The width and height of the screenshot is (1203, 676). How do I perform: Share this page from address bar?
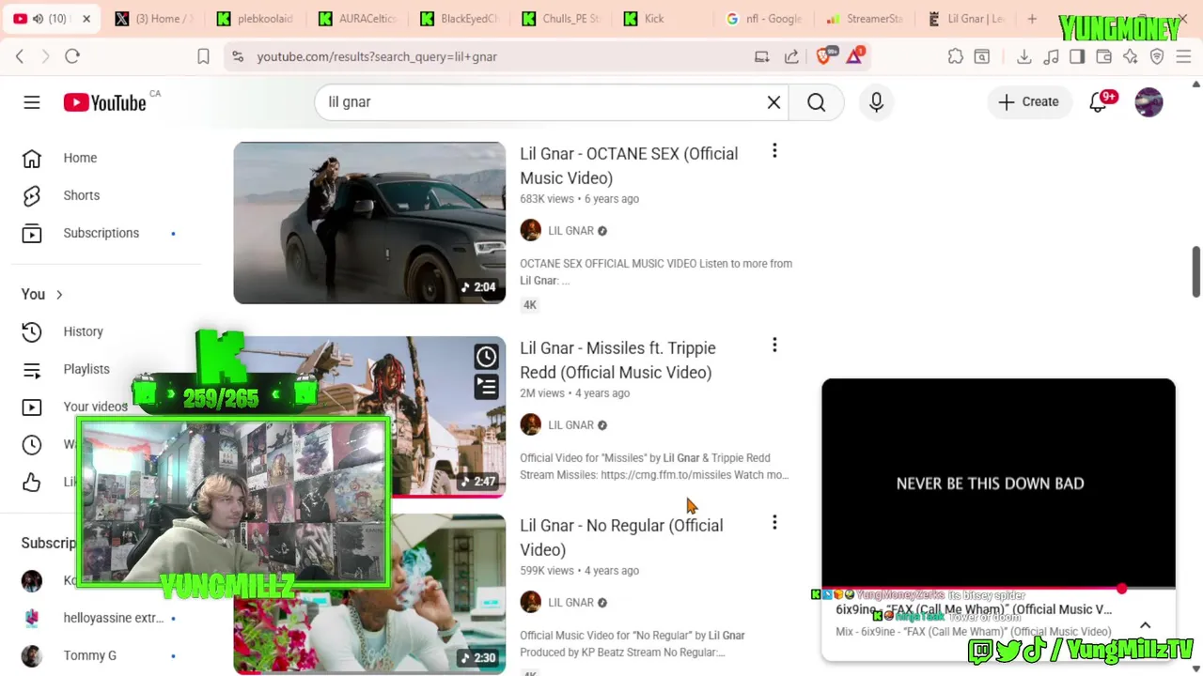pos(791,56)
